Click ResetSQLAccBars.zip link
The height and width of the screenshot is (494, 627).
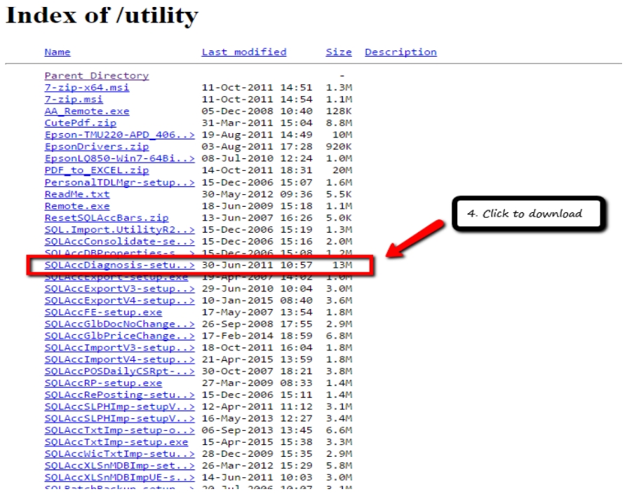click(x=106, y=219)
